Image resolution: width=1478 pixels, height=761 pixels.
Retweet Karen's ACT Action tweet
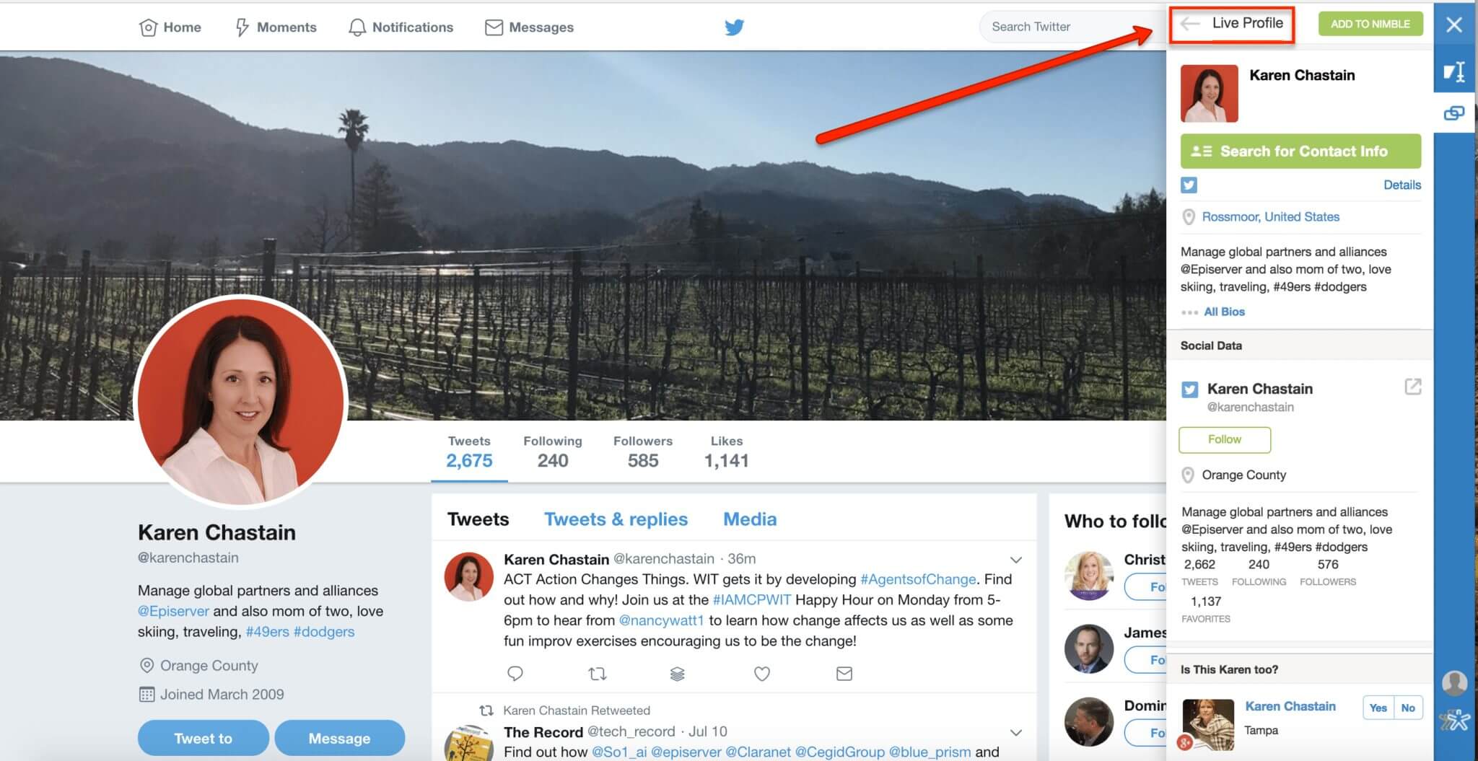[x=597, y=674]
